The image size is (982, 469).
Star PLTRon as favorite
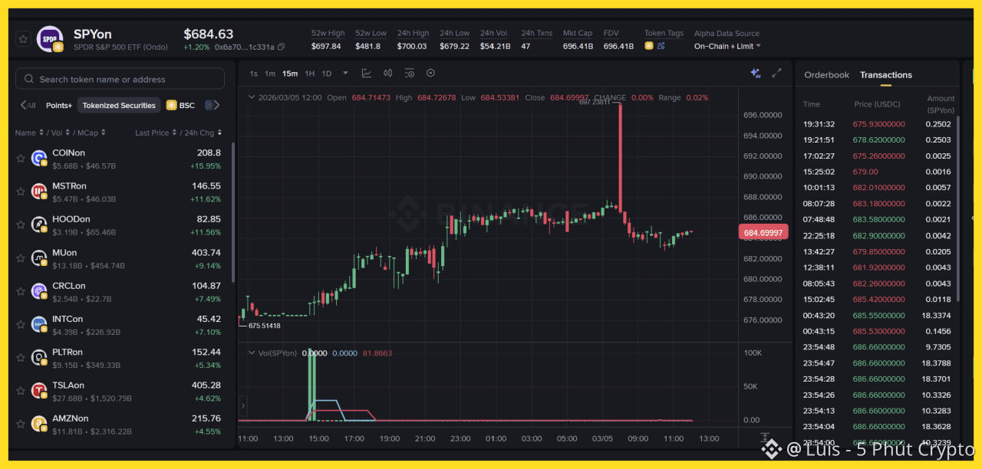point(21,358)
